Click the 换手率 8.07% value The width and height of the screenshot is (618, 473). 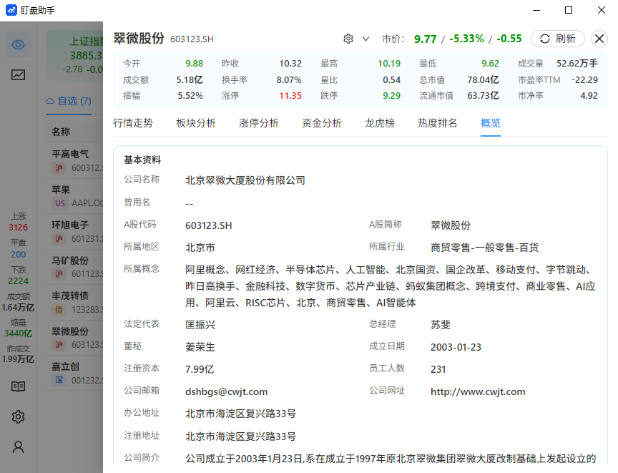click(x=289, y=80)
